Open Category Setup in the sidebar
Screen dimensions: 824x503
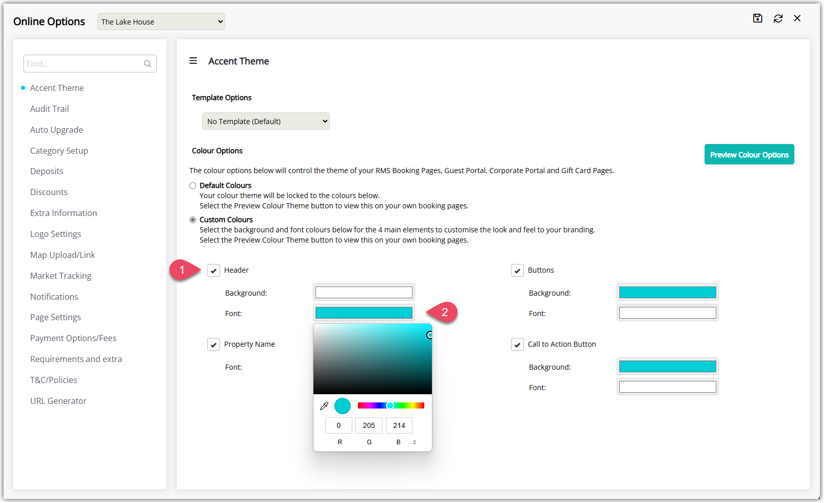pos(59,151)
